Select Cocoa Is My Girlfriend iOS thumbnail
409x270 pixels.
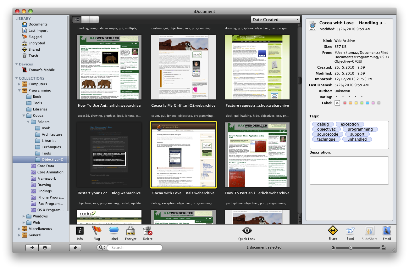click(183, 67)
